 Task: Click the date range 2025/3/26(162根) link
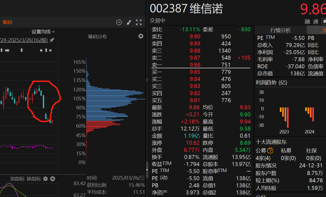tap(24, 40)
